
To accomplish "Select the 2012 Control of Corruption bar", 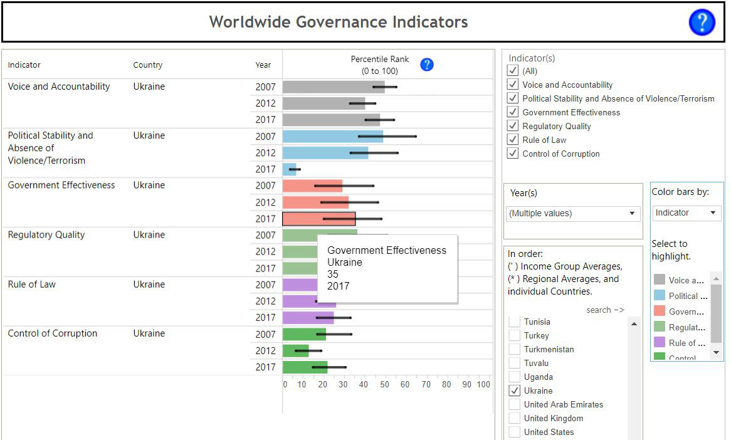I will point(295,351).
